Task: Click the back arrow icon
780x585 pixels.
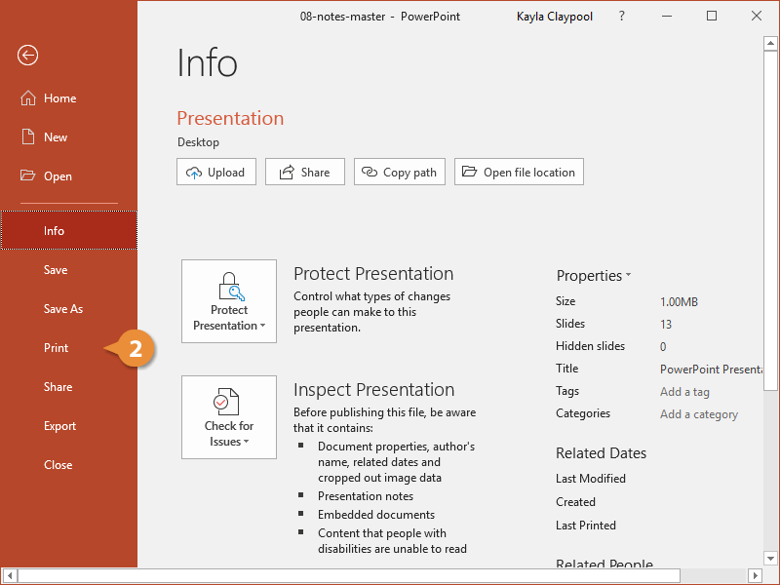Action: (x=27, y=56)
